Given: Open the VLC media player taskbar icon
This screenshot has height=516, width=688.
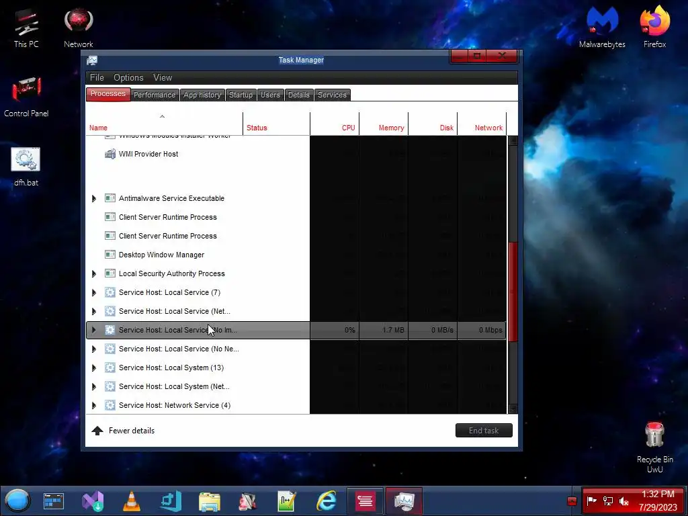Looking at the screenshot, I should tap(131, 501).
